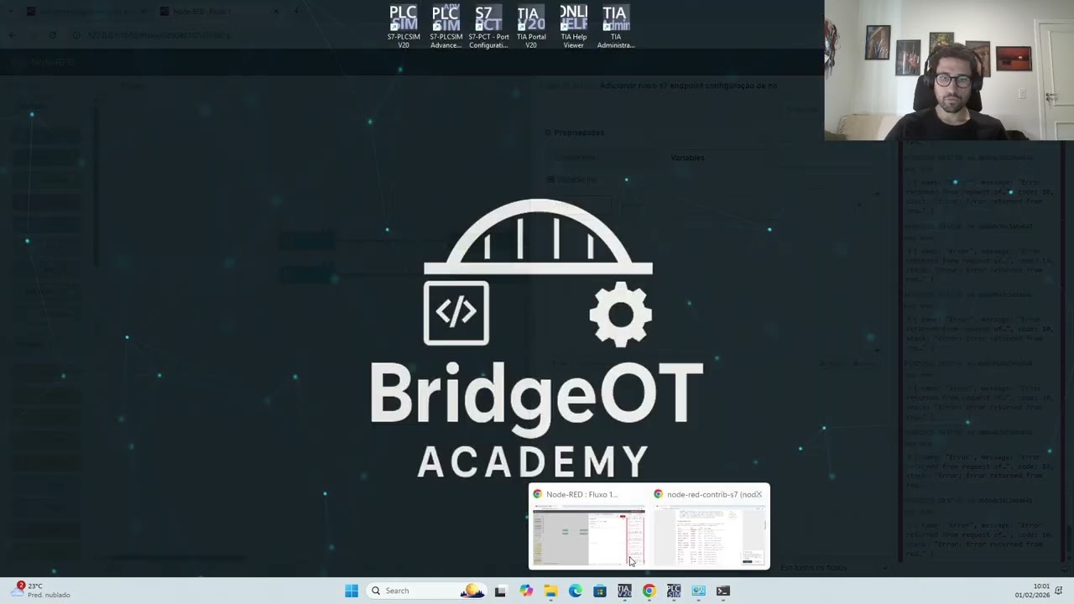The height and width of the screenshot is (604, 1074).
Task: Launch Microsoft Edge from the taskbar
Action: pos(575,591)
